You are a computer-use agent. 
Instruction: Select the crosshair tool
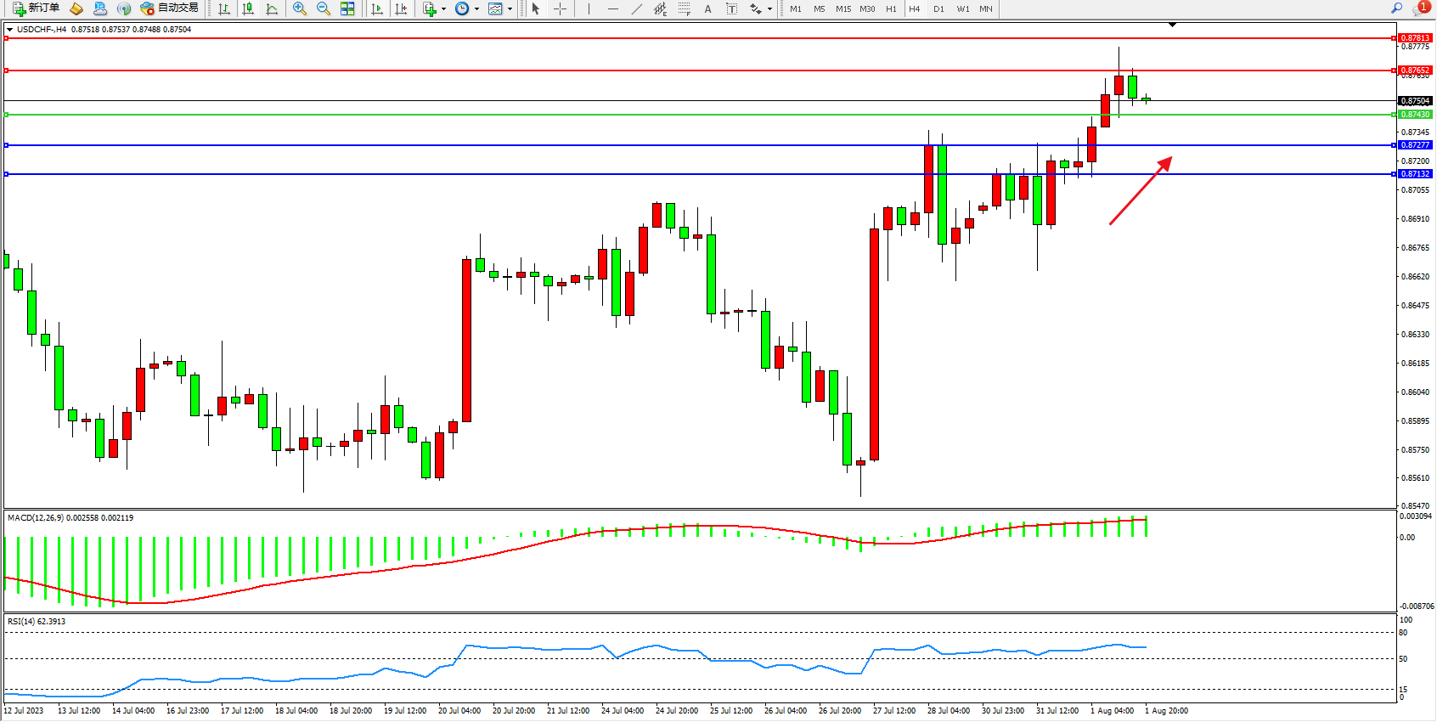tap(560, 8)
